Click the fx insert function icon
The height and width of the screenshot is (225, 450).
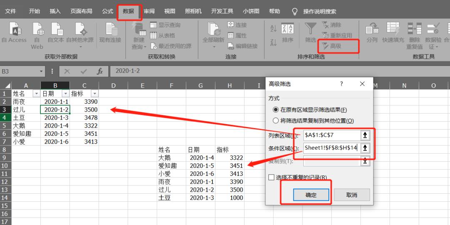point(100,71)
